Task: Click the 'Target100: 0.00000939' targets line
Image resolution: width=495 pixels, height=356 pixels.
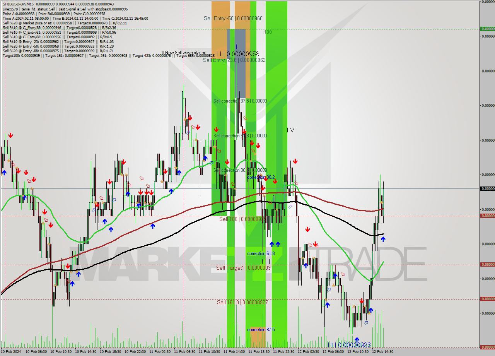Action: coord(109,55)
